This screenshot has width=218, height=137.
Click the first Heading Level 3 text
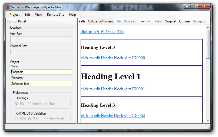point(98,47)
